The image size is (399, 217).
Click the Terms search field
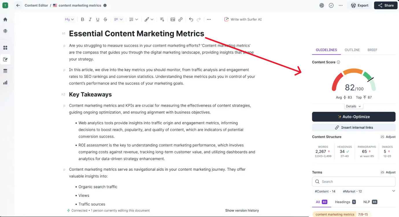coord(354,182)
